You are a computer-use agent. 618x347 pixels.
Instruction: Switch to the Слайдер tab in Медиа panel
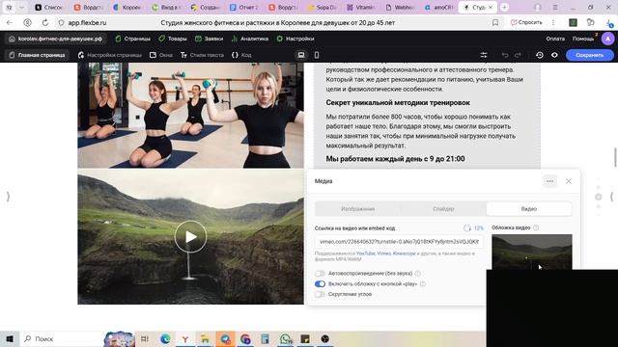[x=443, y=209]
